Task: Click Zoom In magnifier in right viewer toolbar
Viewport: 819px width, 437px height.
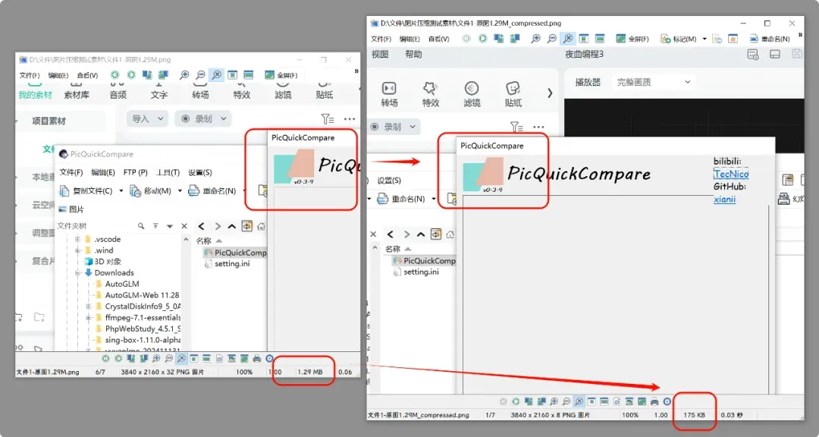Action: tap(535, 39)
